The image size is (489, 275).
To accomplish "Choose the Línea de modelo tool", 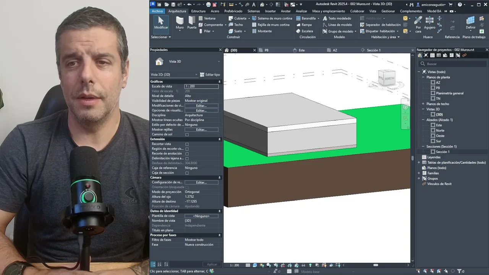I will (337, 25).
